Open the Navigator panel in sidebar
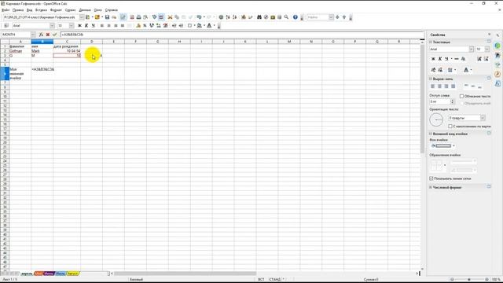 pos(497,74)
